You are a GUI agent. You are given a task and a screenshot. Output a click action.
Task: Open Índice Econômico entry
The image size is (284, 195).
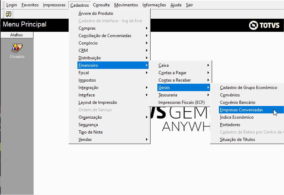point(251,117)
